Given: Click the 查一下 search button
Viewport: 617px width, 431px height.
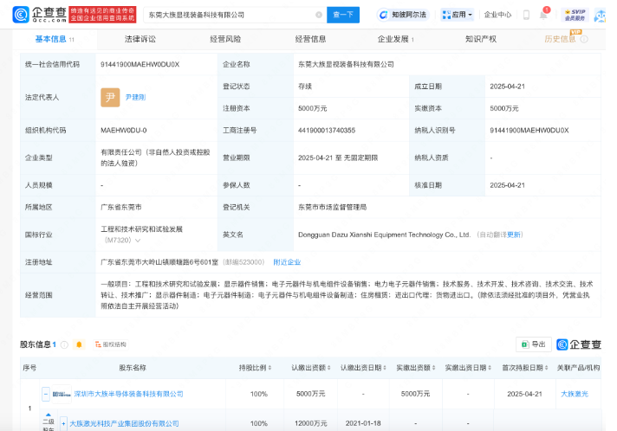Looking at the screenshot, I should [343, 15].
